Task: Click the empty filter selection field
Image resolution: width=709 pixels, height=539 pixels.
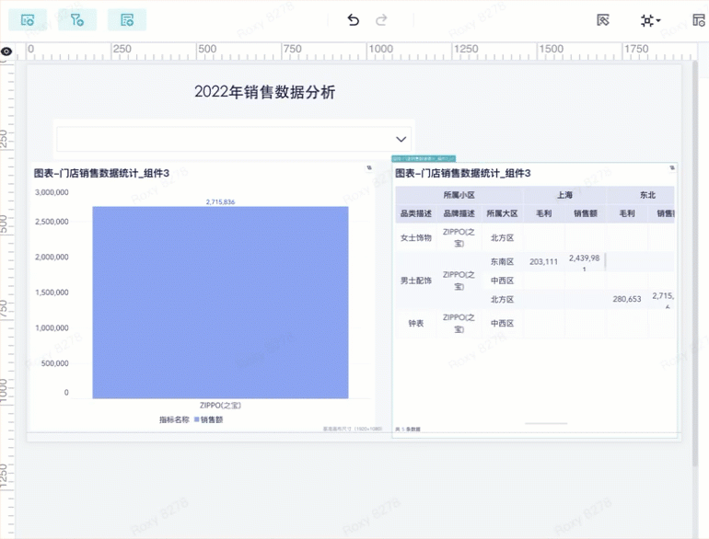Action: (x=234, y=139)
